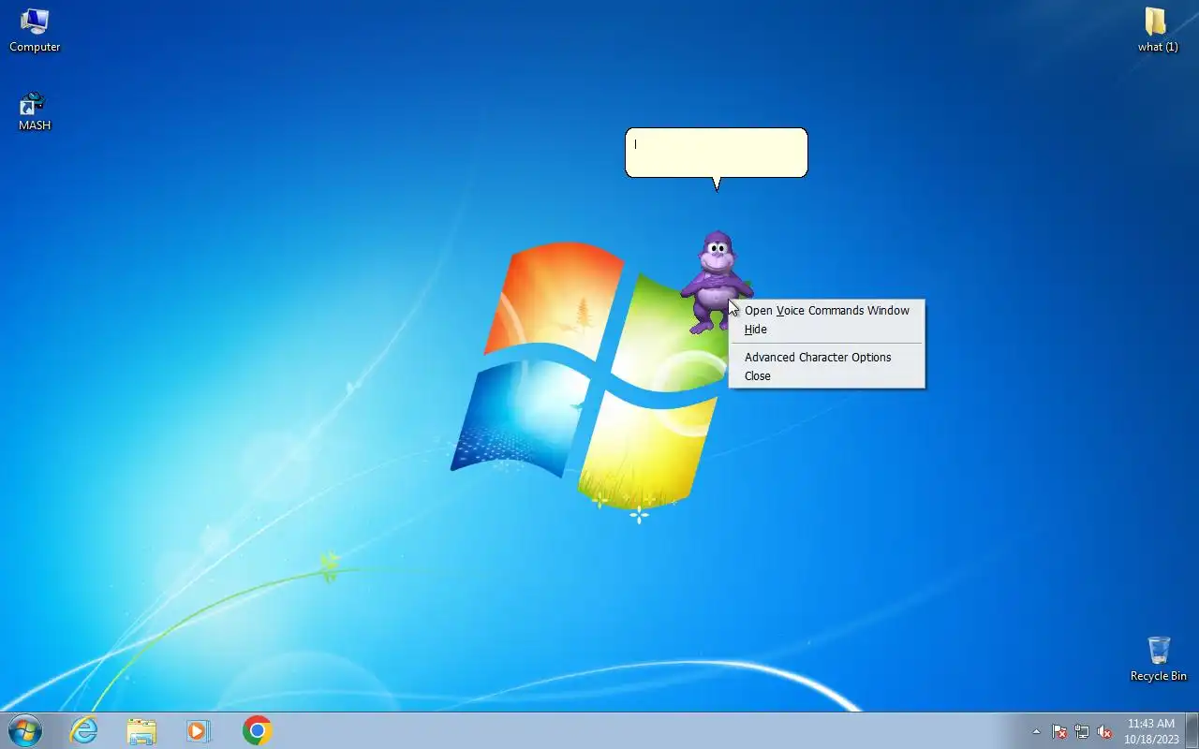Choose Hide in the context menu
This screenshot has height=749, width=1199.
coord(826,329)
